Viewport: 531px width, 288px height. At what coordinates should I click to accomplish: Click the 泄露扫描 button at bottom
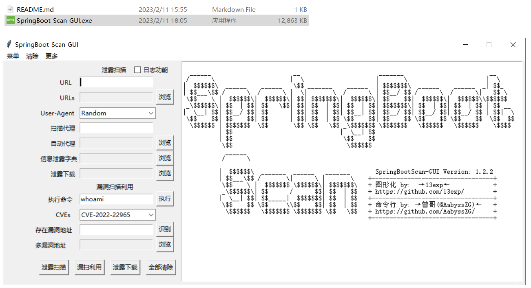54,267
